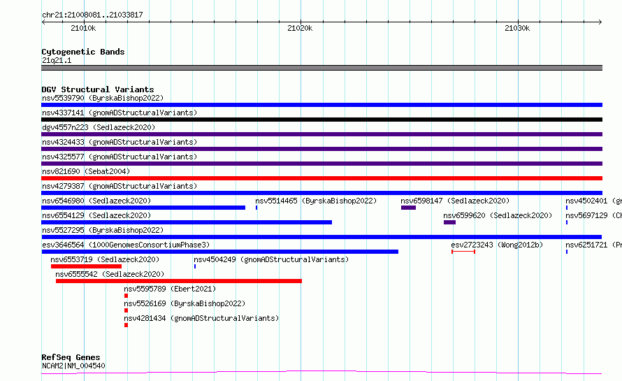
Task: Select the nsv4337141 black variant bar
Action: click(x=321, y=120)
